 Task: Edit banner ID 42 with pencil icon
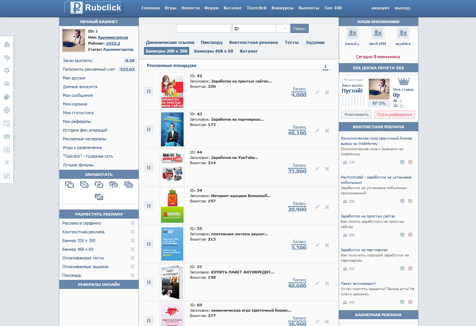[317, 92]
